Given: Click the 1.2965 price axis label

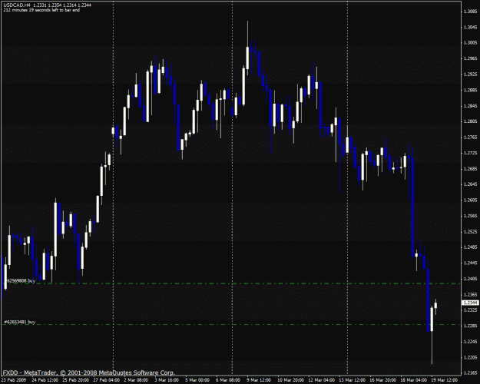Looking at the screenshot, I should click(471, 58).
